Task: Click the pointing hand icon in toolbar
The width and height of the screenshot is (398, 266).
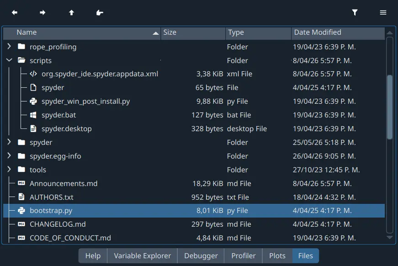Action: 100,12
